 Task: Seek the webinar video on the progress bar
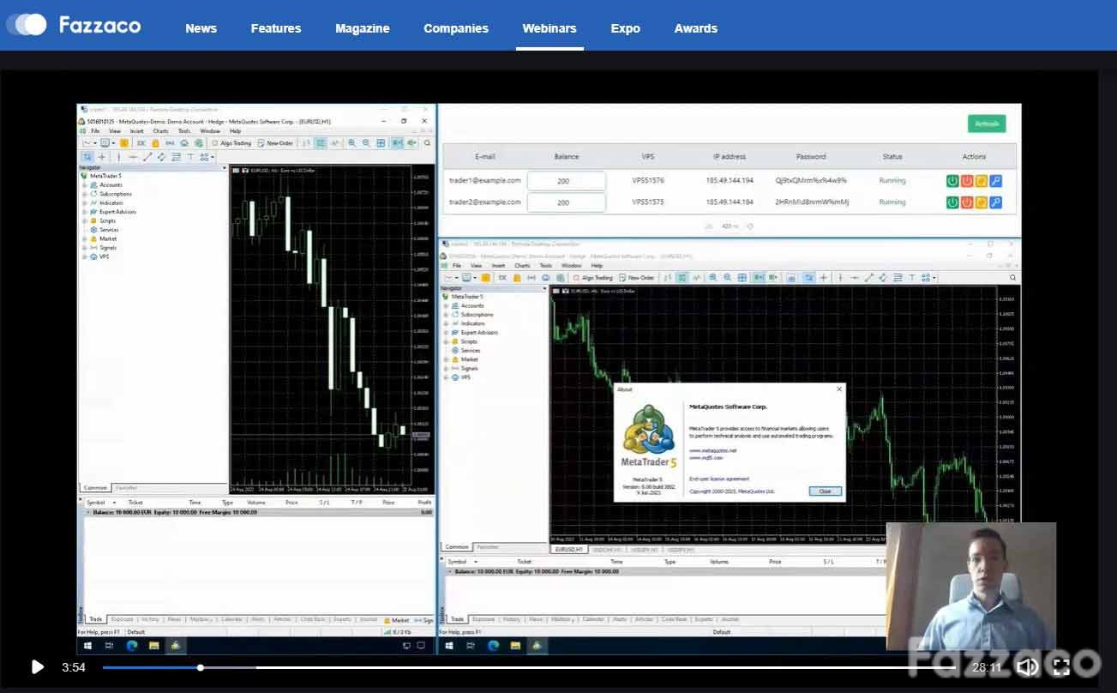point(529,667)
